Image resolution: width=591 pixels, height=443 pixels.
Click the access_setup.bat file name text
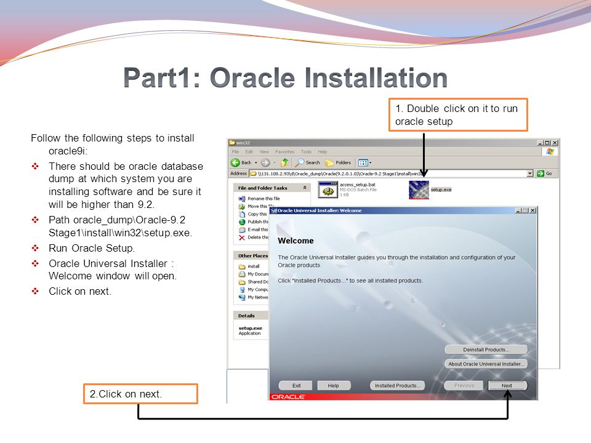[357, 185]
